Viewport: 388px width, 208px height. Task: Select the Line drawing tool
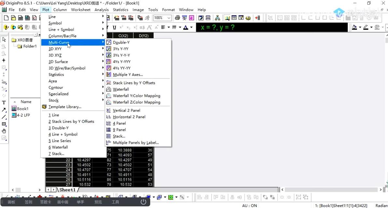[x=4, y=117]
